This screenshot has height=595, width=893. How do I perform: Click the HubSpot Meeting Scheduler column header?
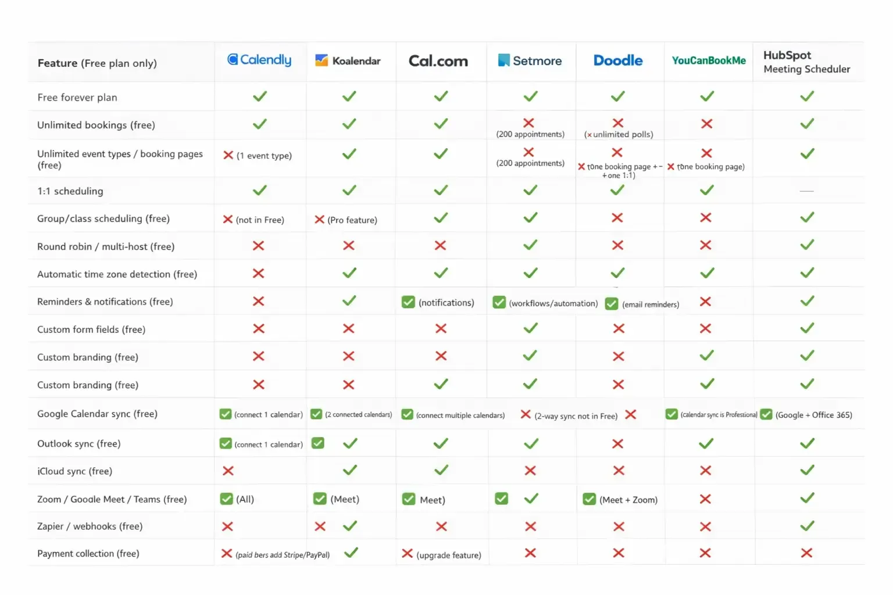click(x=806, y=62)
